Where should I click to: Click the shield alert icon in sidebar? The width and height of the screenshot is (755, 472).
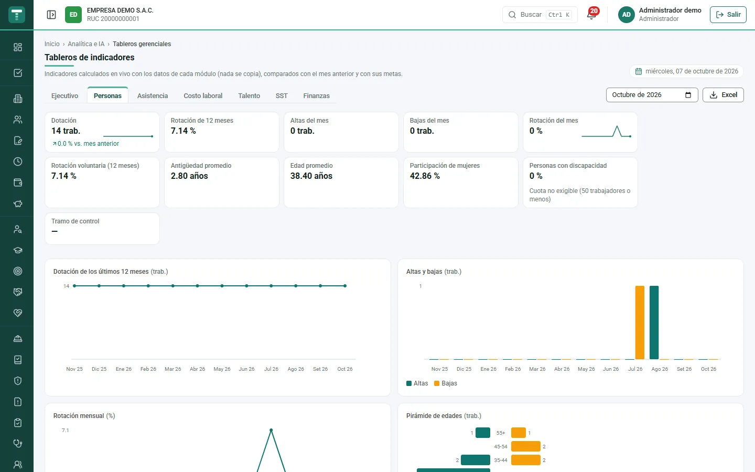tap(18, 381)
